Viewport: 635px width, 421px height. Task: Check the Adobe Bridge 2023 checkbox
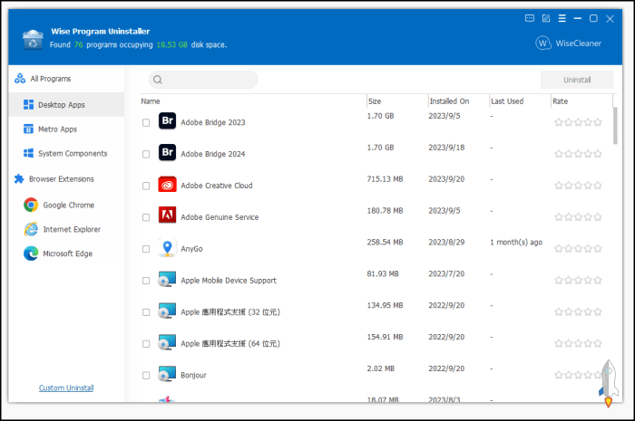click(146, 123)
